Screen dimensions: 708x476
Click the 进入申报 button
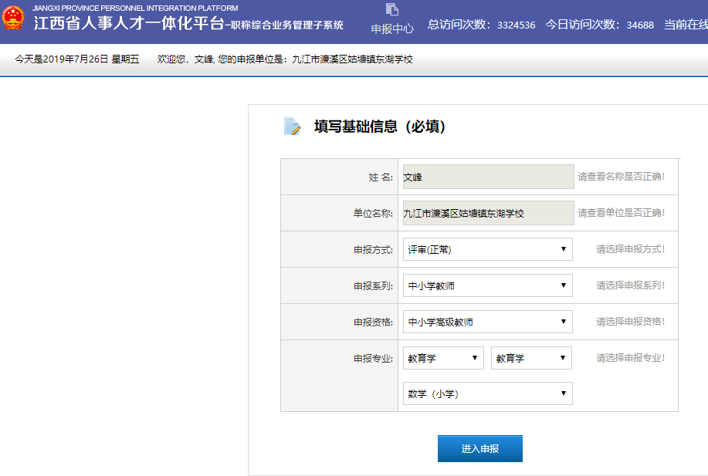[479, 448]
